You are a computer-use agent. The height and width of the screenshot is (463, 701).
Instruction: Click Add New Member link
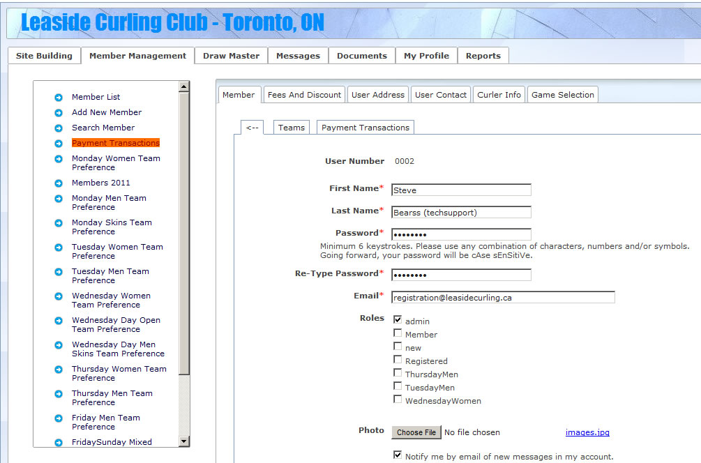[x=107, y=112]
